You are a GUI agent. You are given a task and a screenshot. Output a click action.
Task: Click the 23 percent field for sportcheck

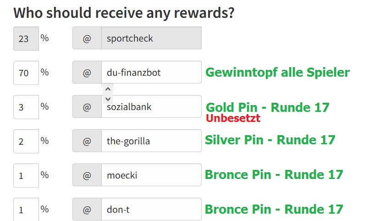[26, 38]
